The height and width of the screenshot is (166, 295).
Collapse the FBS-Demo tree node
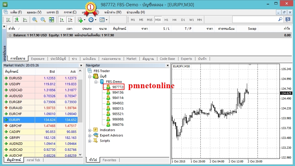[x=96, y=82]
